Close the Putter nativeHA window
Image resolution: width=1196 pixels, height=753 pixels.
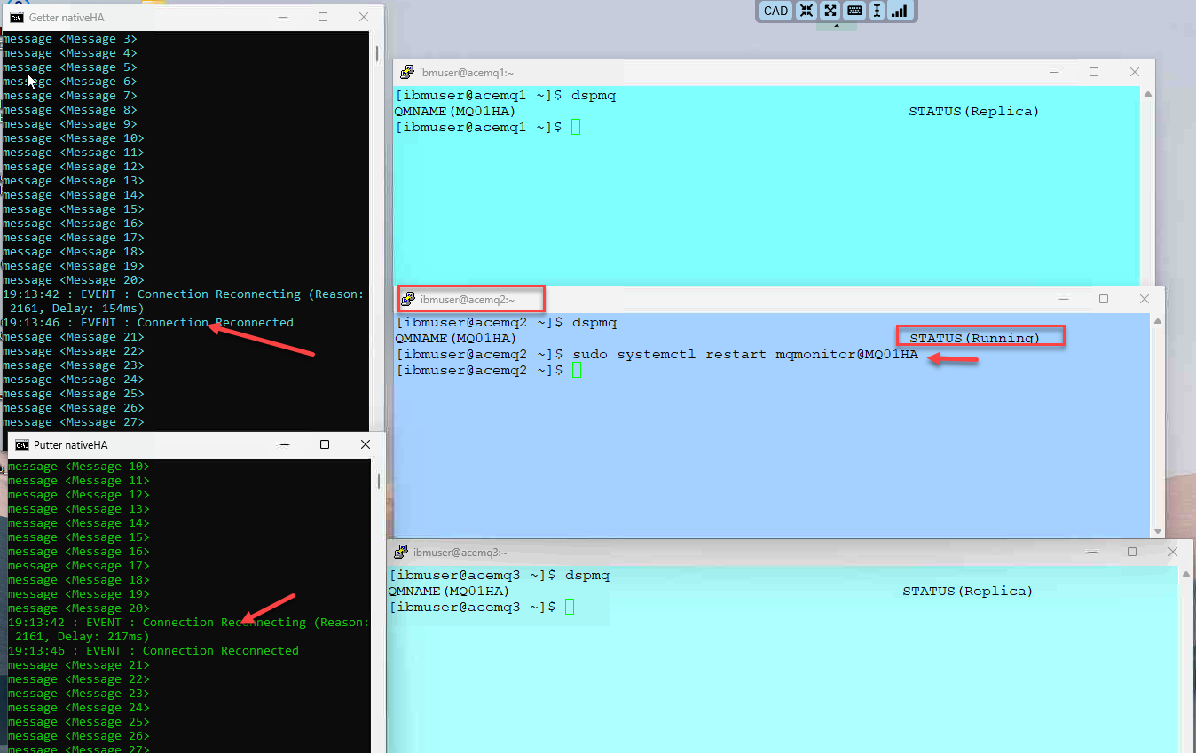tap(365, 444)
